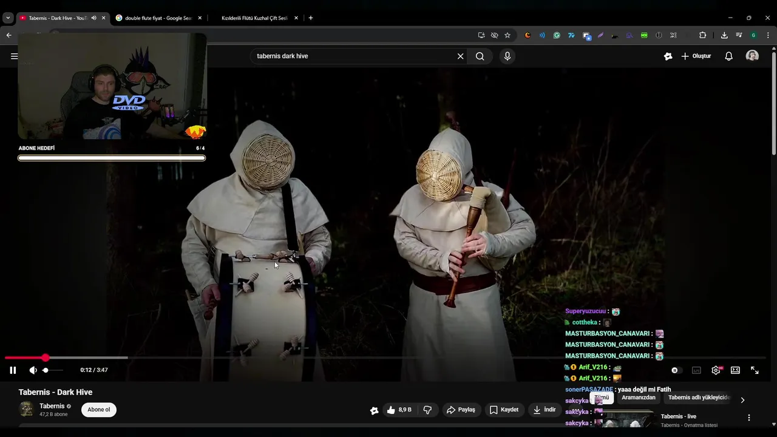Open the Chrome profile G avatar

(753, 35)
